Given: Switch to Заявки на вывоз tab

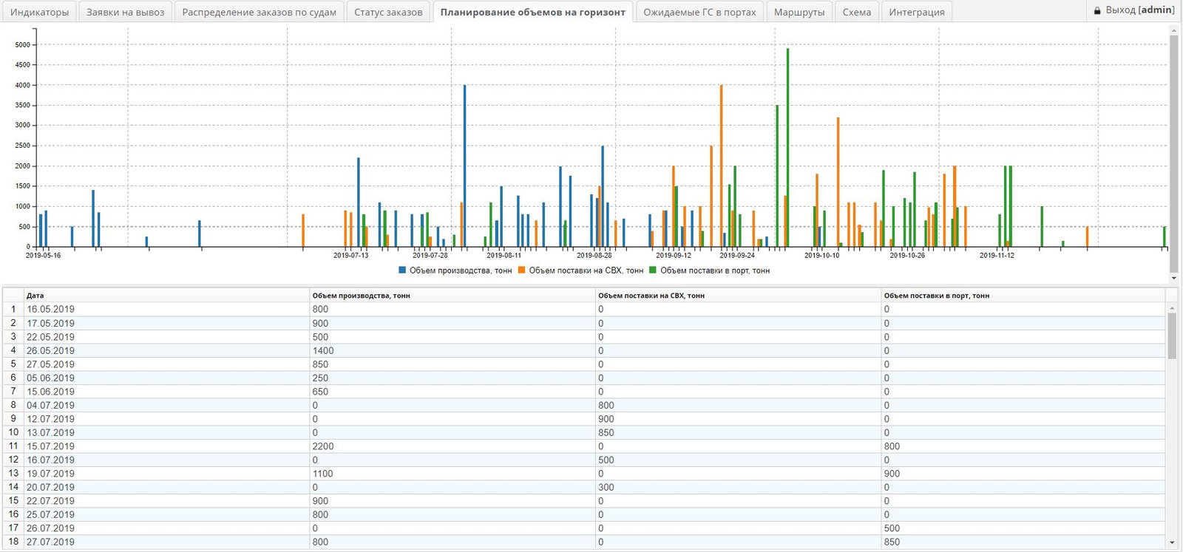Looking at the screenshot, I should pos(125,12).
